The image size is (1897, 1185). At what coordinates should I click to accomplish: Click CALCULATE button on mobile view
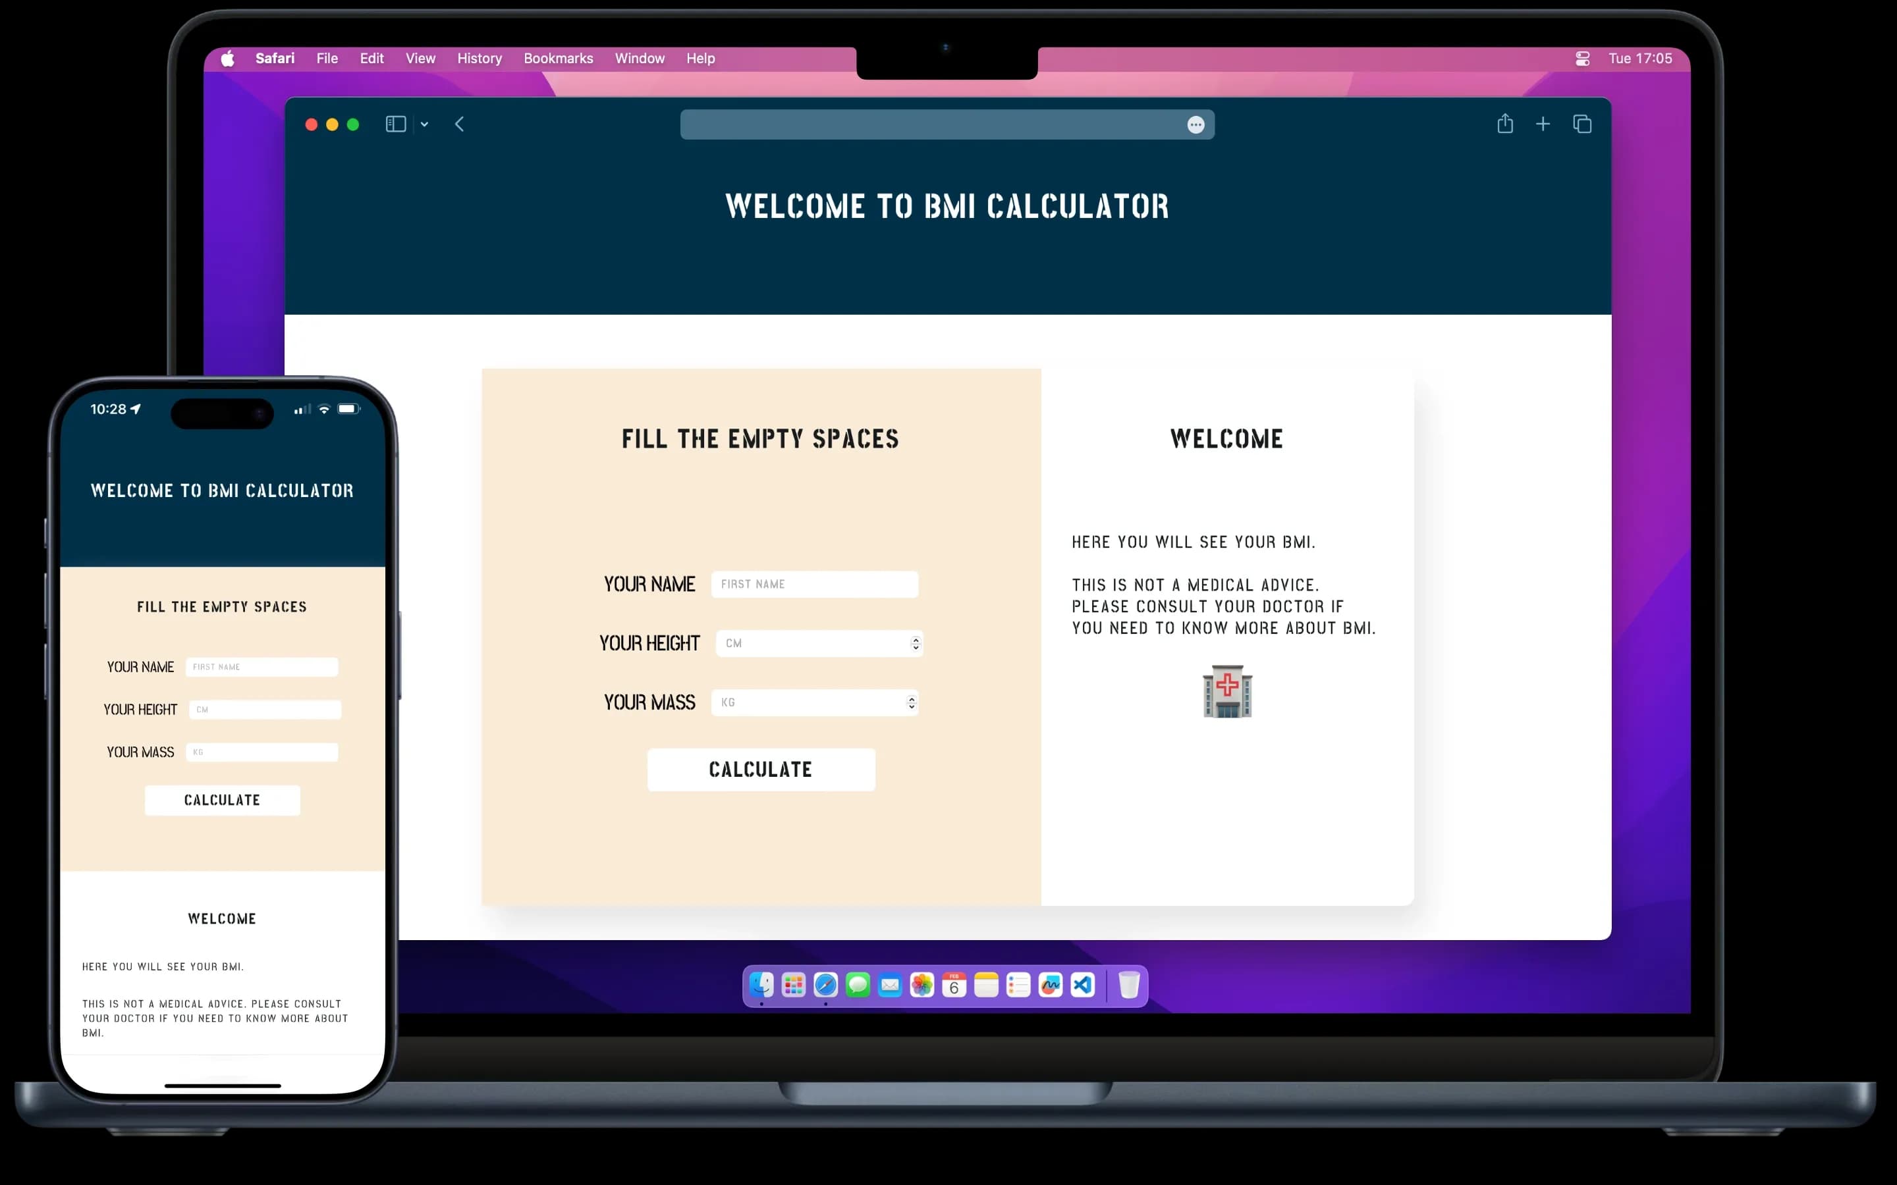pos(221,800)
